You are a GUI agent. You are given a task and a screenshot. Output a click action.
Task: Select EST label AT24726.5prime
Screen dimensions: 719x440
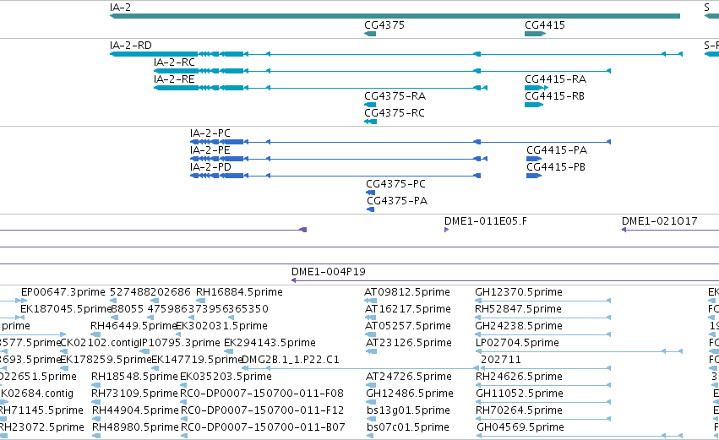(x=409, y=378)
